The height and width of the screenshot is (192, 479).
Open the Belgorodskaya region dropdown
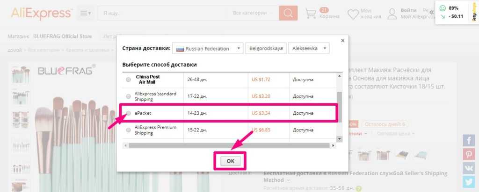[265, 48]
